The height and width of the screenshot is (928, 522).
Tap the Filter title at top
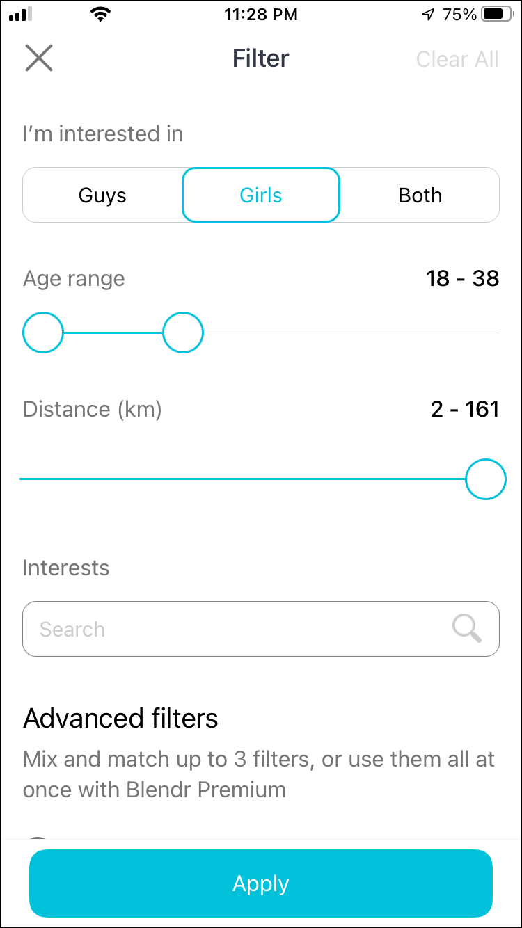tap(261, 58)
